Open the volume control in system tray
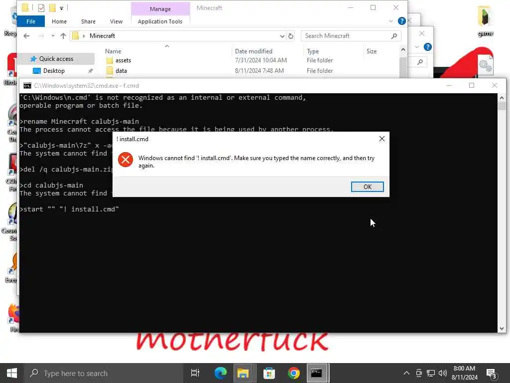This screenshot has width=510, height=383. click(x=443, y=373)
